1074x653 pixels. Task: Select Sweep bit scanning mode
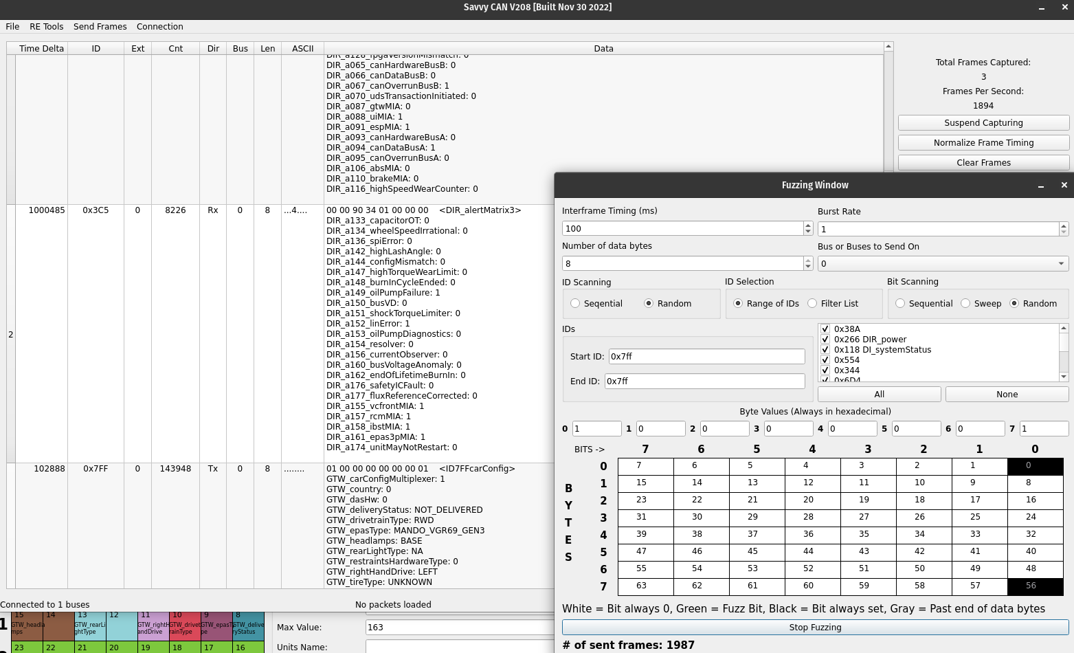coord(966,304)
